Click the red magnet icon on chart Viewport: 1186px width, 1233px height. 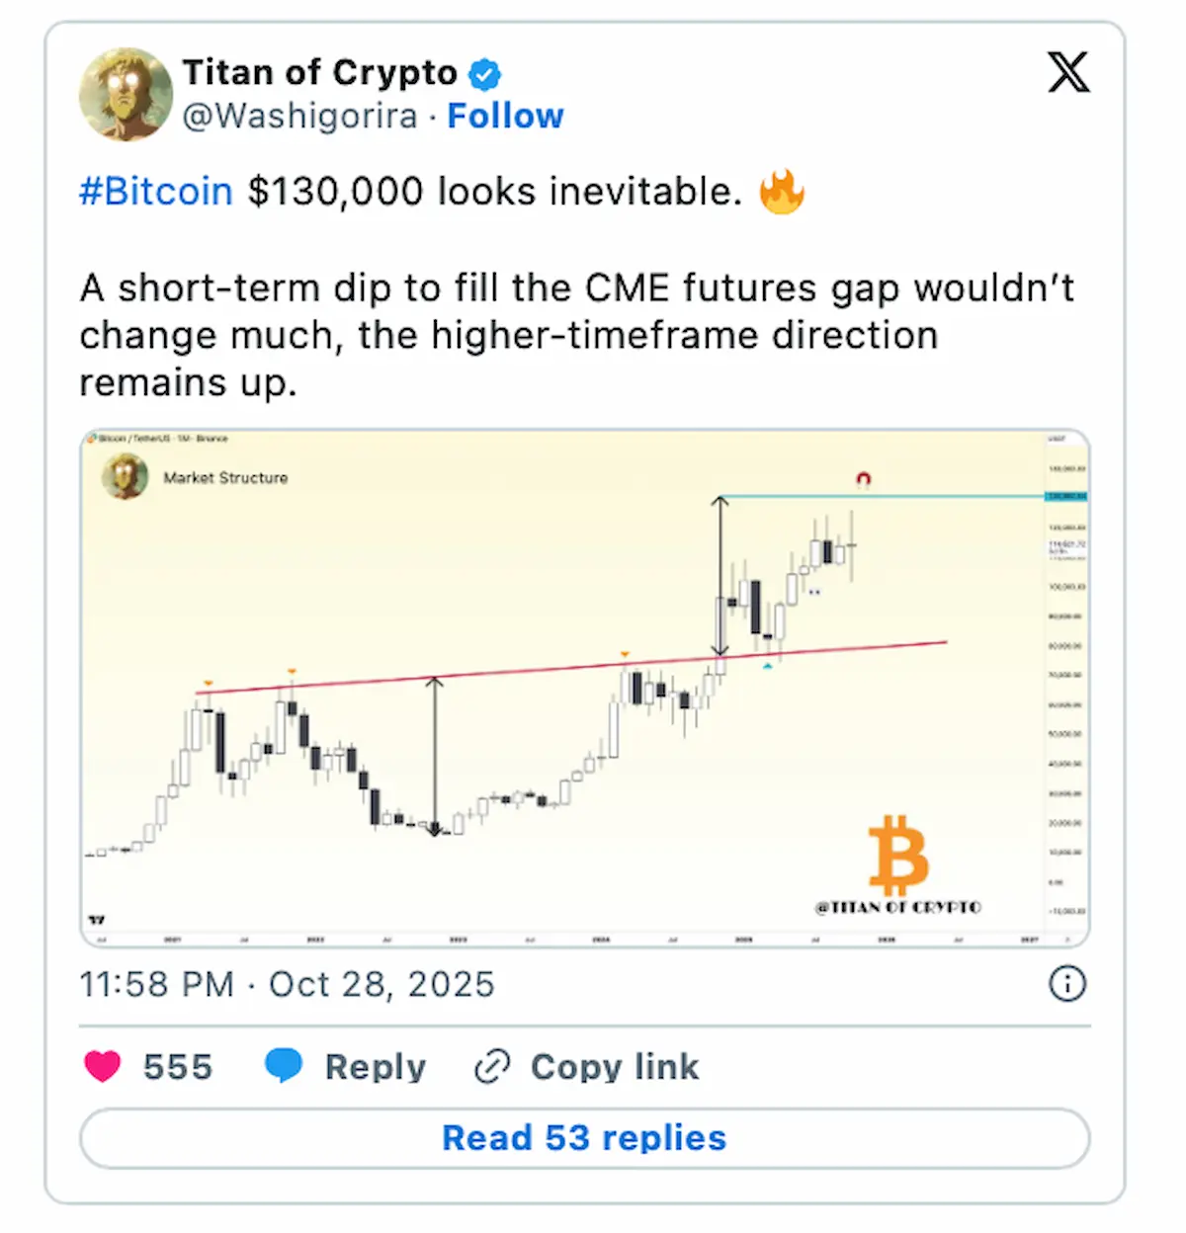click(x=863, y=480)
